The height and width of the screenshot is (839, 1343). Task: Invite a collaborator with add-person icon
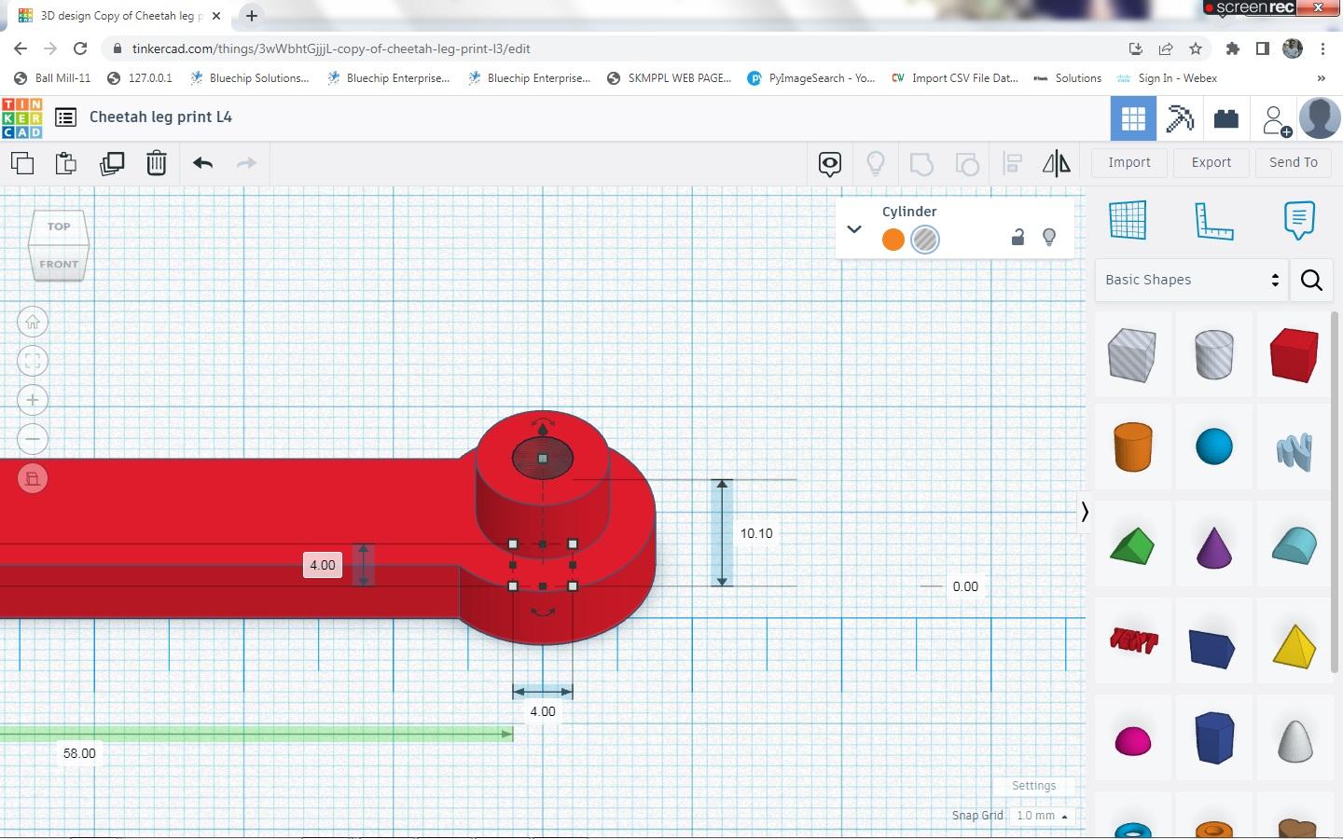pos(1275,120)
